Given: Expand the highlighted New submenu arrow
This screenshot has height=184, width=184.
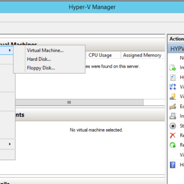Looking at the screenshot, I should tap(10, 50).
